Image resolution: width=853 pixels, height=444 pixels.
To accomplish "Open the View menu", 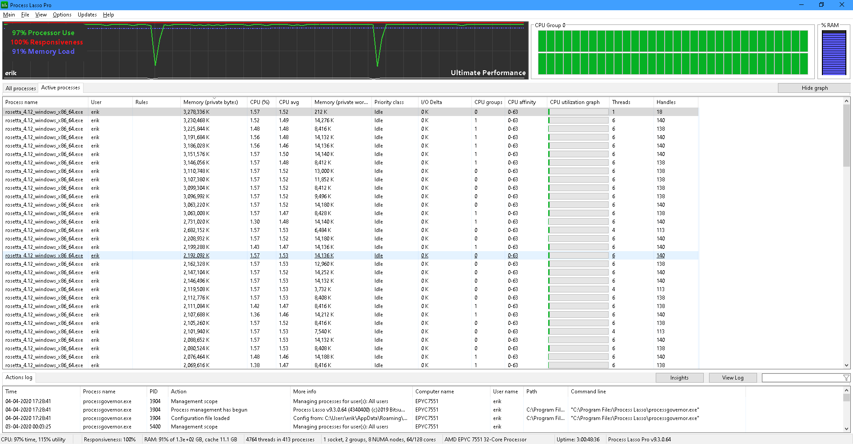I will (41, 15).
